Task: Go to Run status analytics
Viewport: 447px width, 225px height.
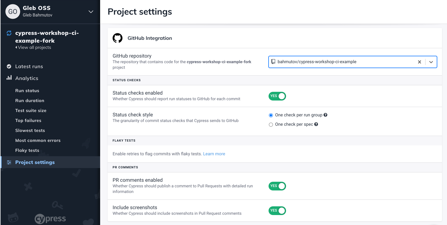Action: (x=27, y=91)
